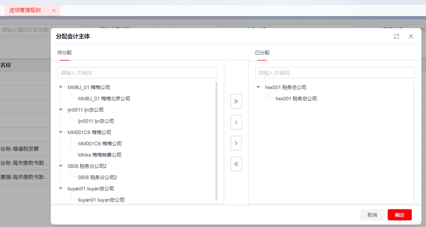
Task: Close the 进项管理规则 tab
Action: point(54,11)
